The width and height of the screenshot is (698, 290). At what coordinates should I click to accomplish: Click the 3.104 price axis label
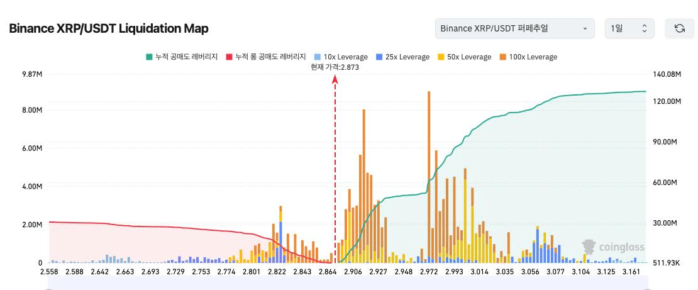(582, 272)
